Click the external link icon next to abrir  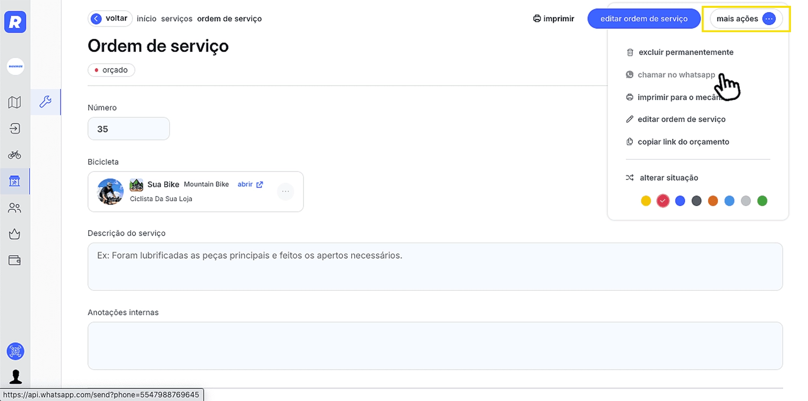[260, 184]
